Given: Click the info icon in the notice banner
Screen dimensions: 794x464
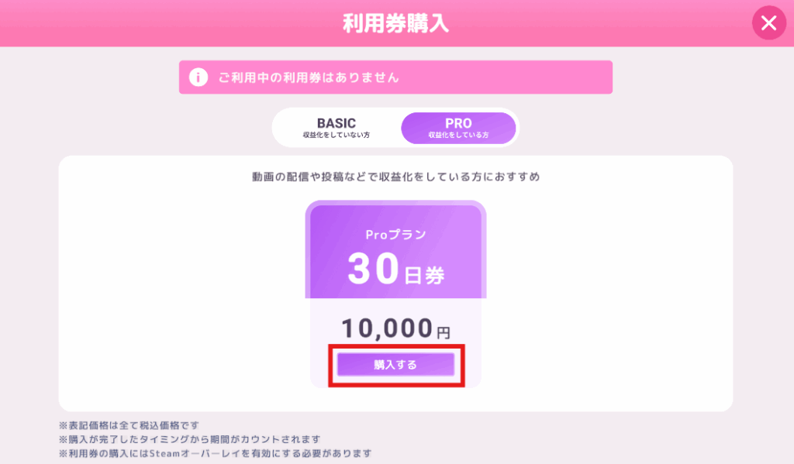Looking at the screenshot, I should 198,77.
